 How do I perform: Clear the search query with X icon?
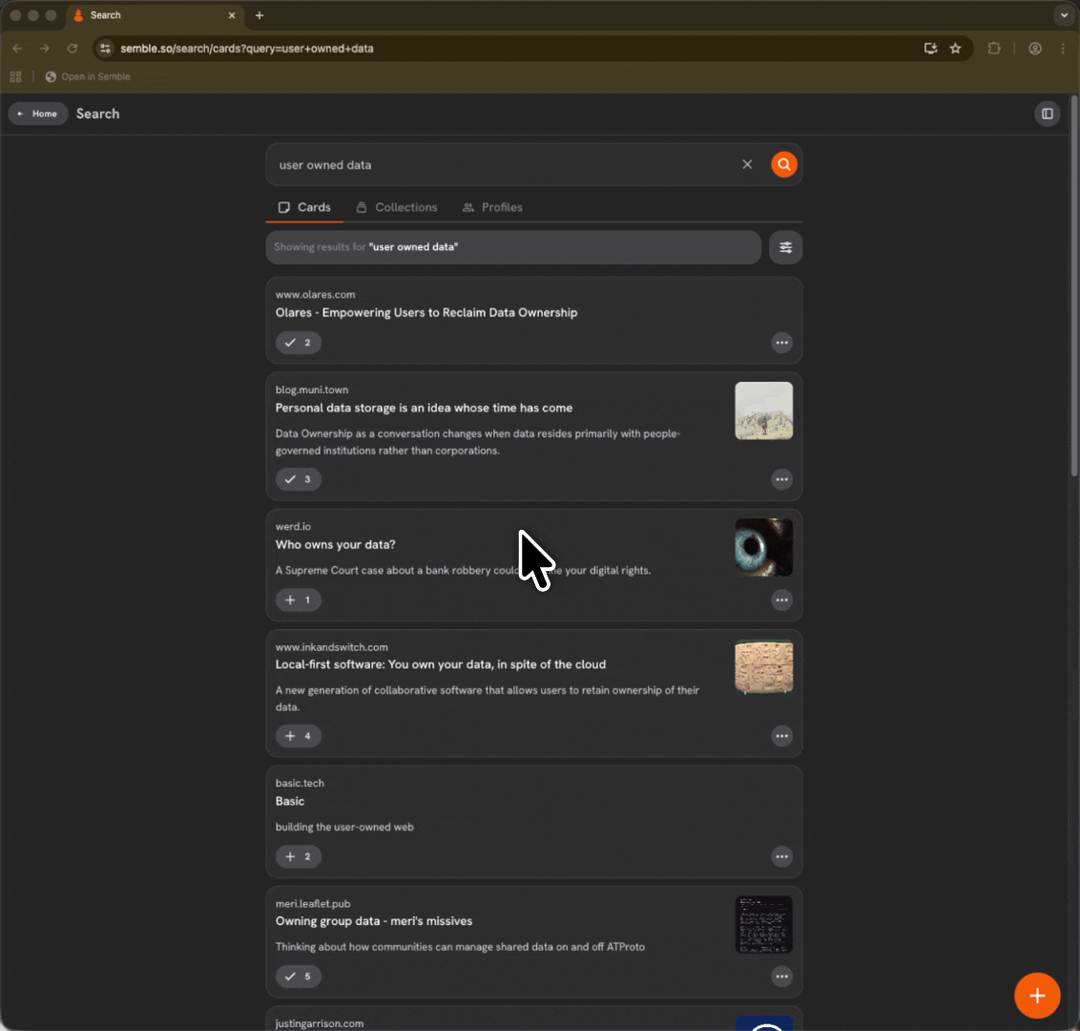coord(747,165)
